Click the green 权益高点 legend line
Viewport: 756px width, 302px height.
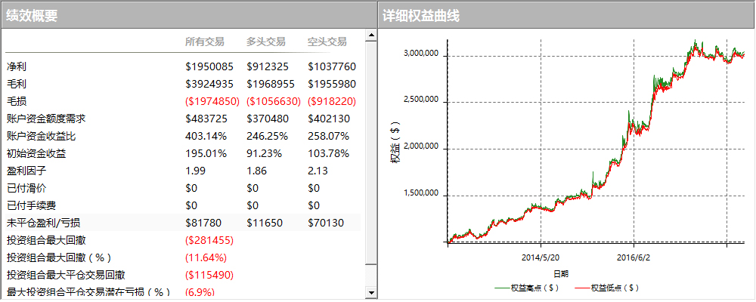[502, 288]
